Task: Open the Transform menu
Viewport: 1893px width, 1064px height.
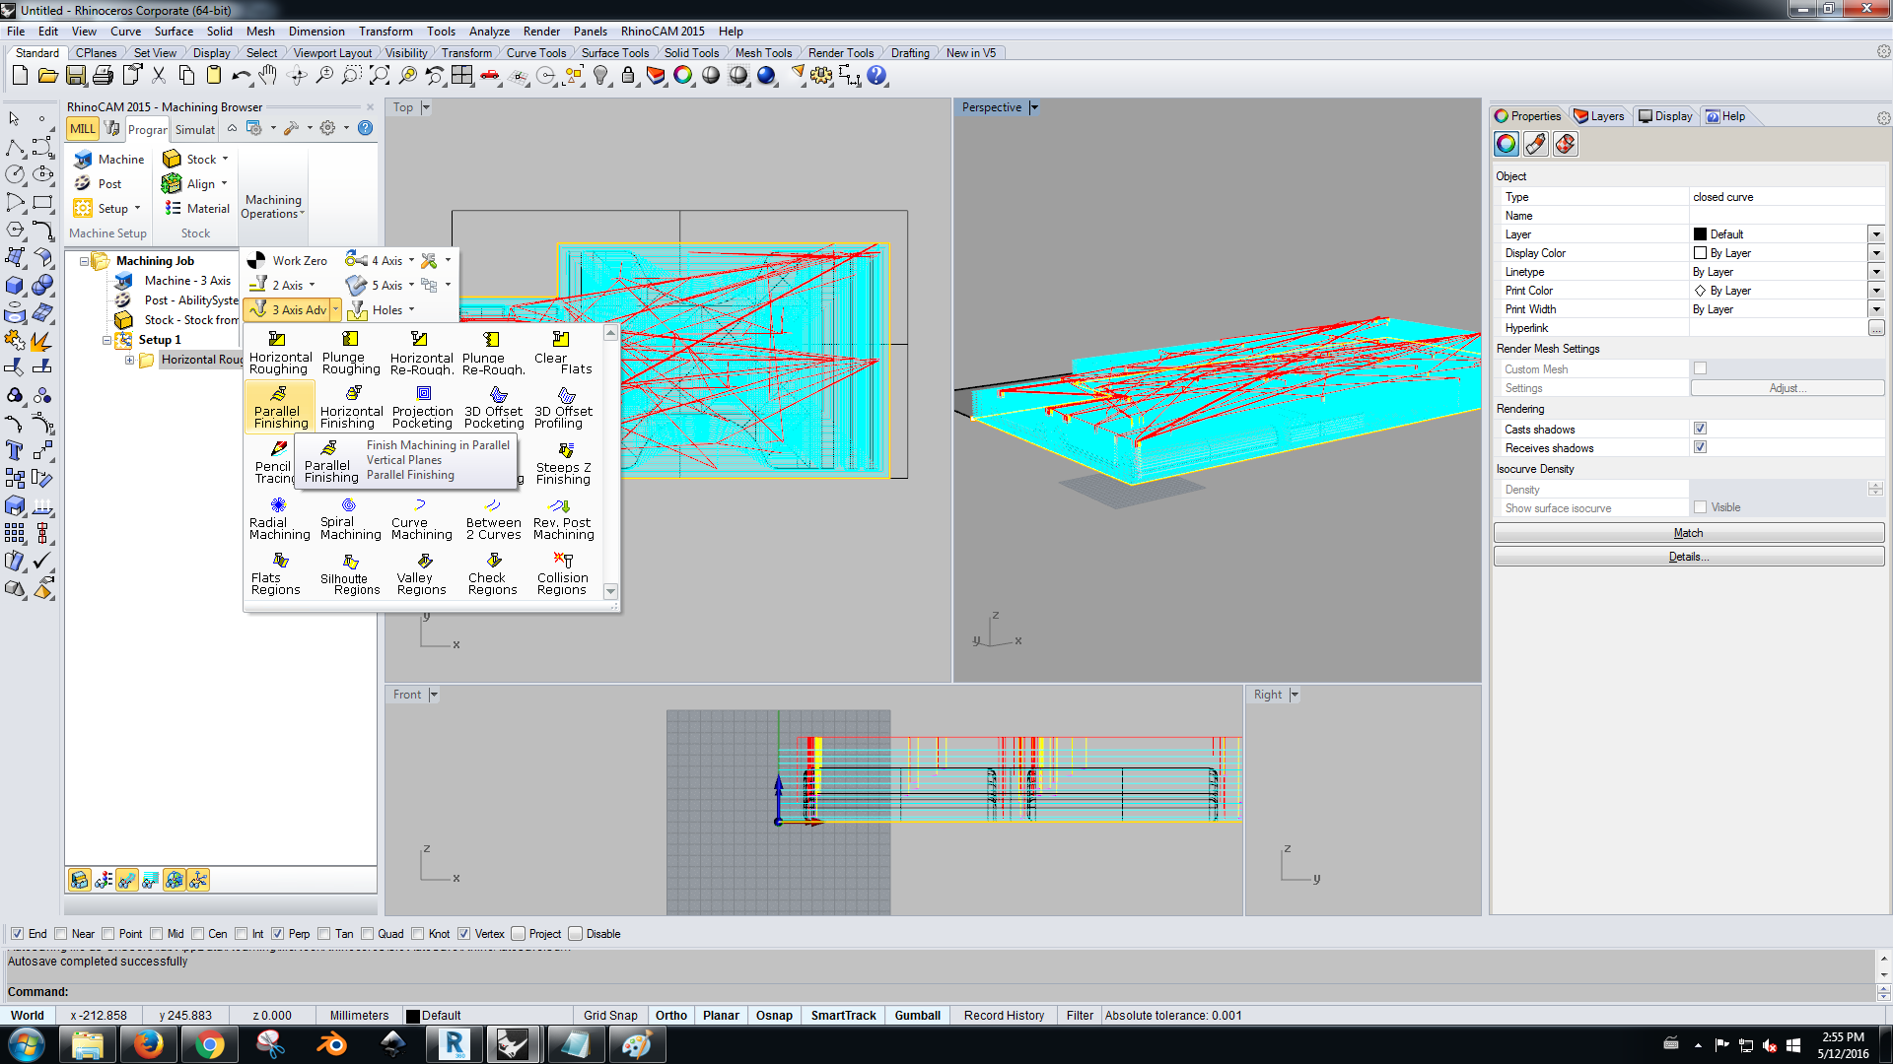Action: (x=386, y=32)
